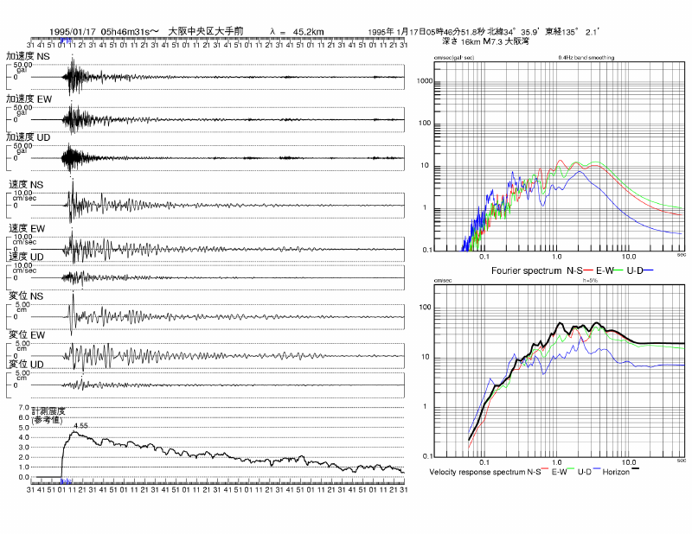Click the station name 大阪中央区大手前
692x534 pixels.
click(205, 31)
